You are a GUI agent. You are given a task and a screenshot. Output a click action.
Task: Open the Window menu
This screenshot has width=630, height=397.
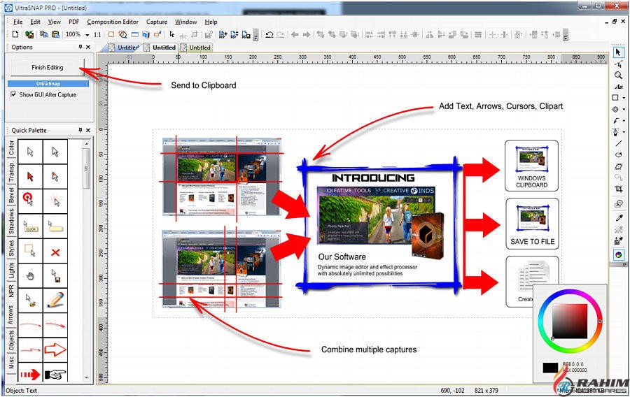coord(185,22)
